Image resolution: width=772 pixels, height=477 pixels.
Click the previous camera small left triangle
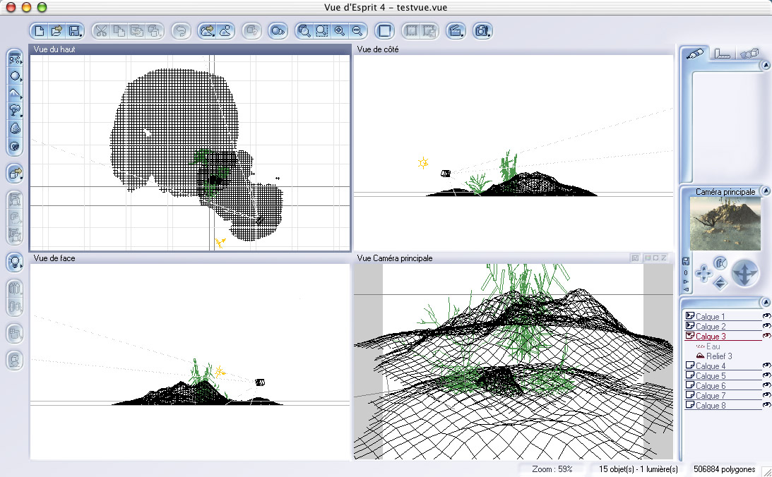686,289
